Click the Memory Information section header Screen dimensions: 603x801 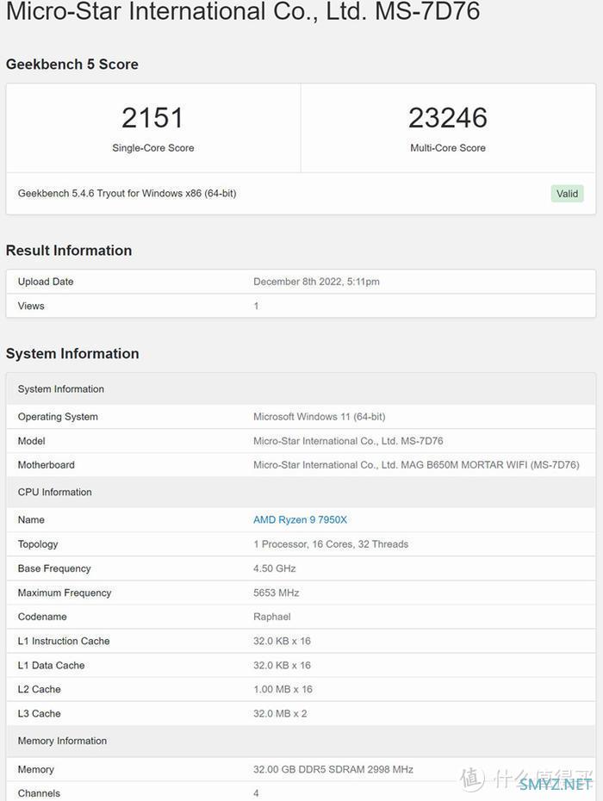301,741
